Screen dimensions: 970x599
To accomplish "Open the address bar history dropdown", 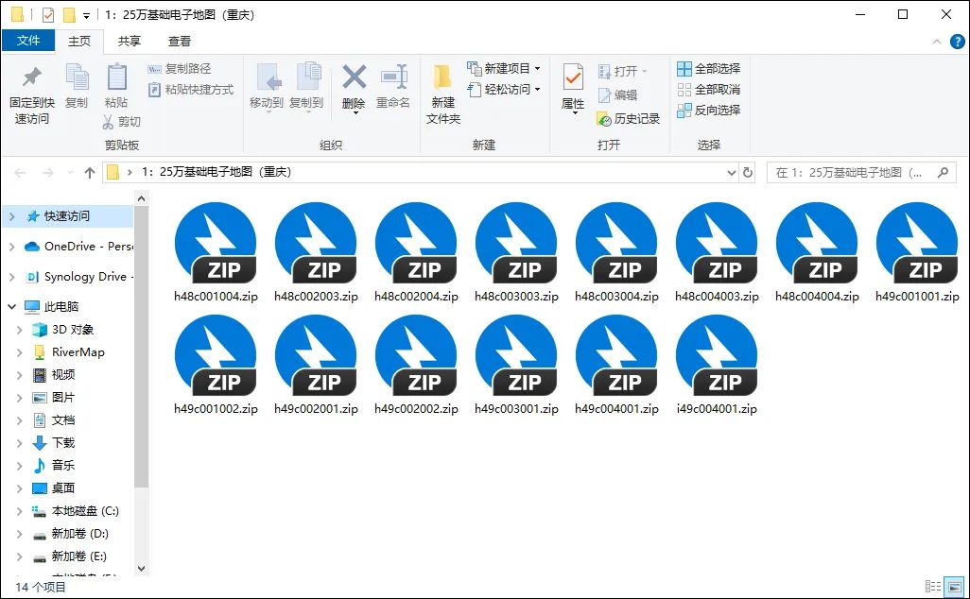I will (731, 173).
